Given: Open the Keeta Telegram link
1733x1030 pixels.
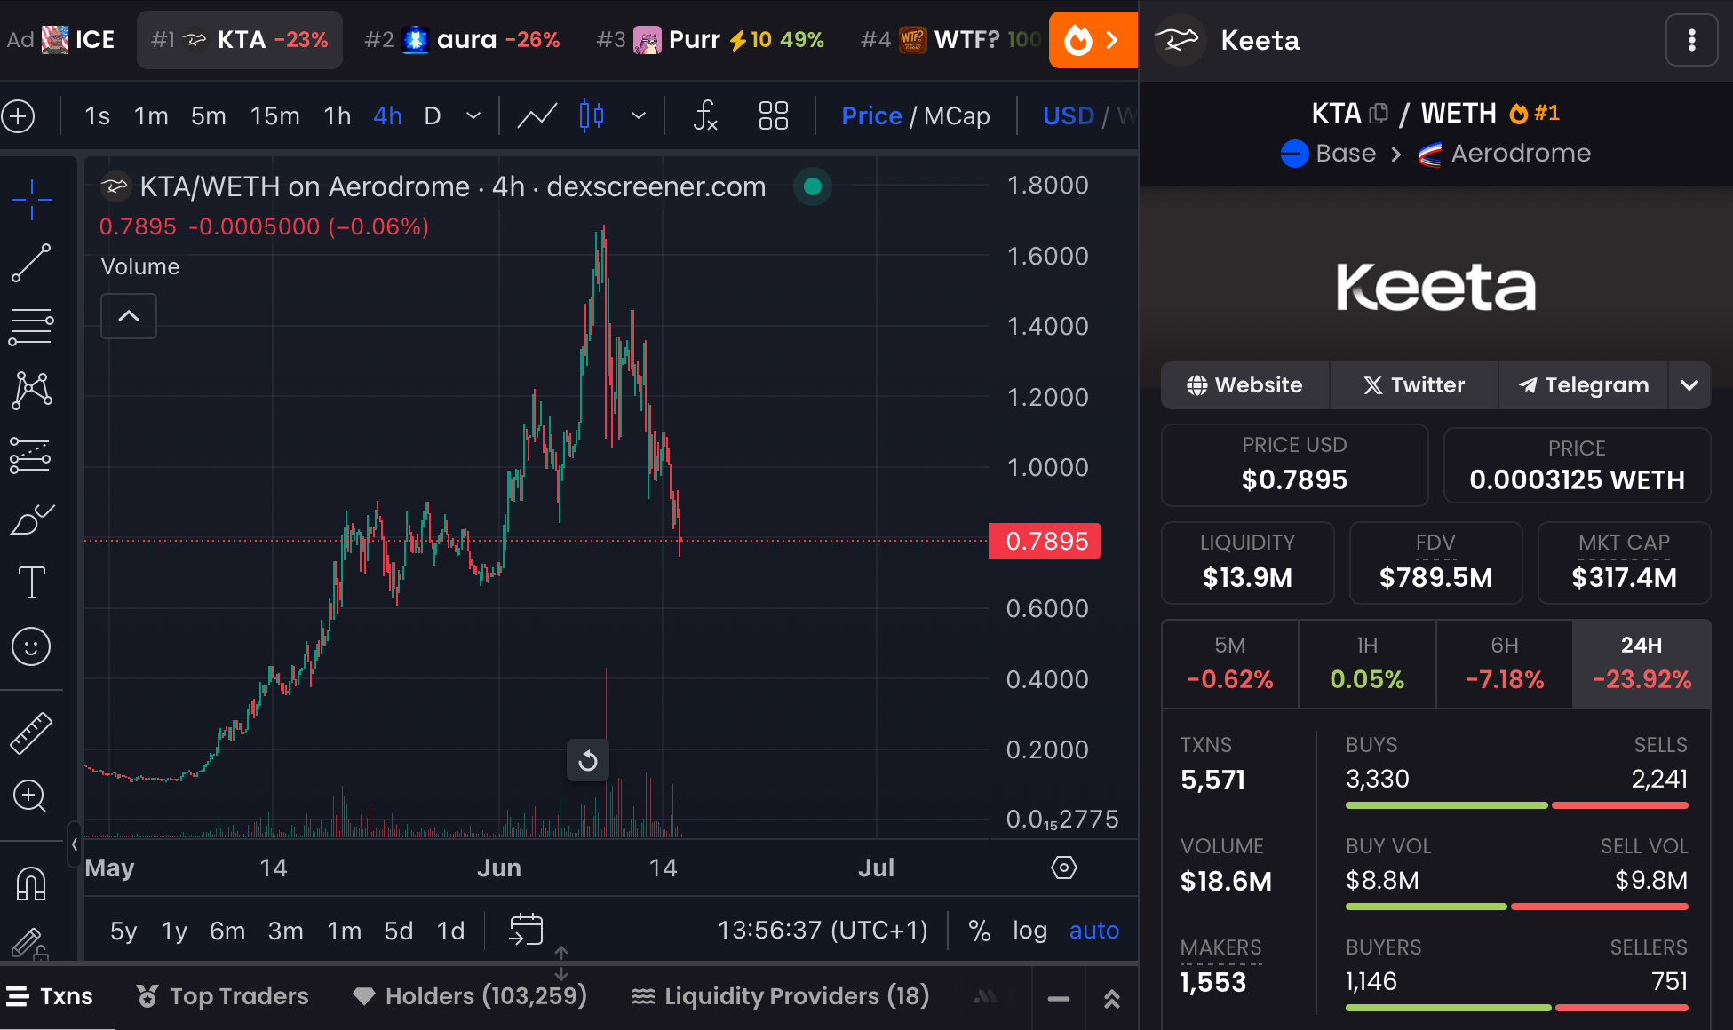Looking at the screenshot, I should coord(1583,385).
